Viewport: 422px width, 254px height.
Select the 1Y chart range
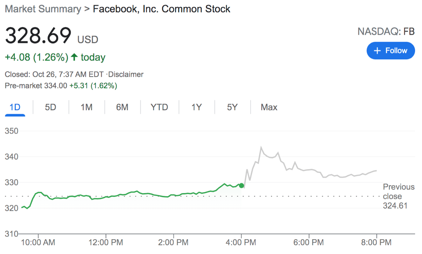[196, 107]
